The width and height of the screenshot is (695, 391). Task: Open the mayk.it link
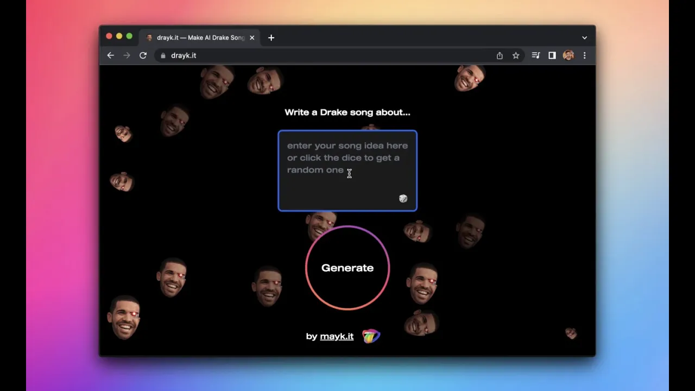point(337,336)
